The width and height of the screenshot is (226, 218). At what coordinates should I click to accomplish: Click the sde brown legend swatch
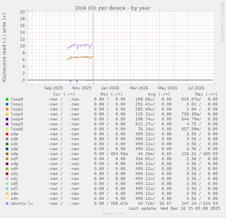7,154
